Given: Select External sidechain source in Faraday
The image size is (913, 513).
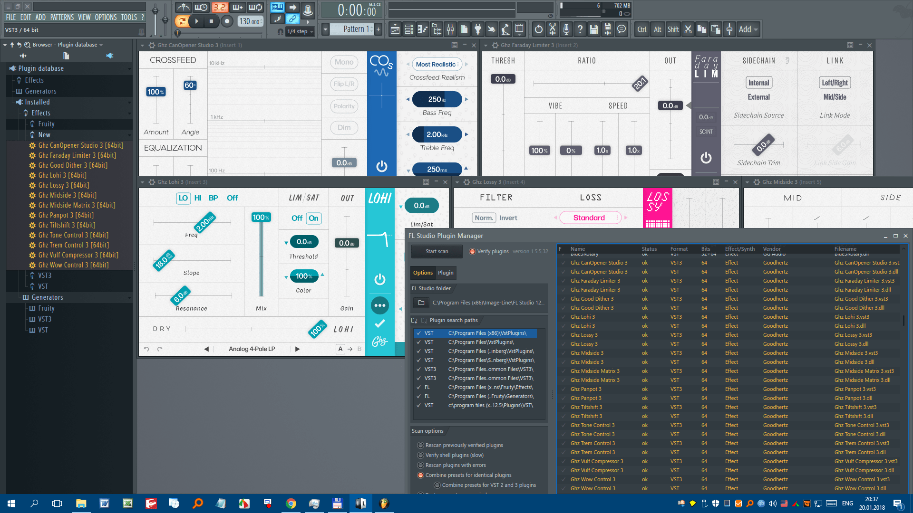Looking at the screenshot, I should pos(758,97).
